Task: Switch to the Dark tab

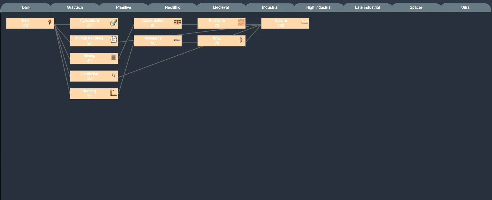Action: [26, 8]
